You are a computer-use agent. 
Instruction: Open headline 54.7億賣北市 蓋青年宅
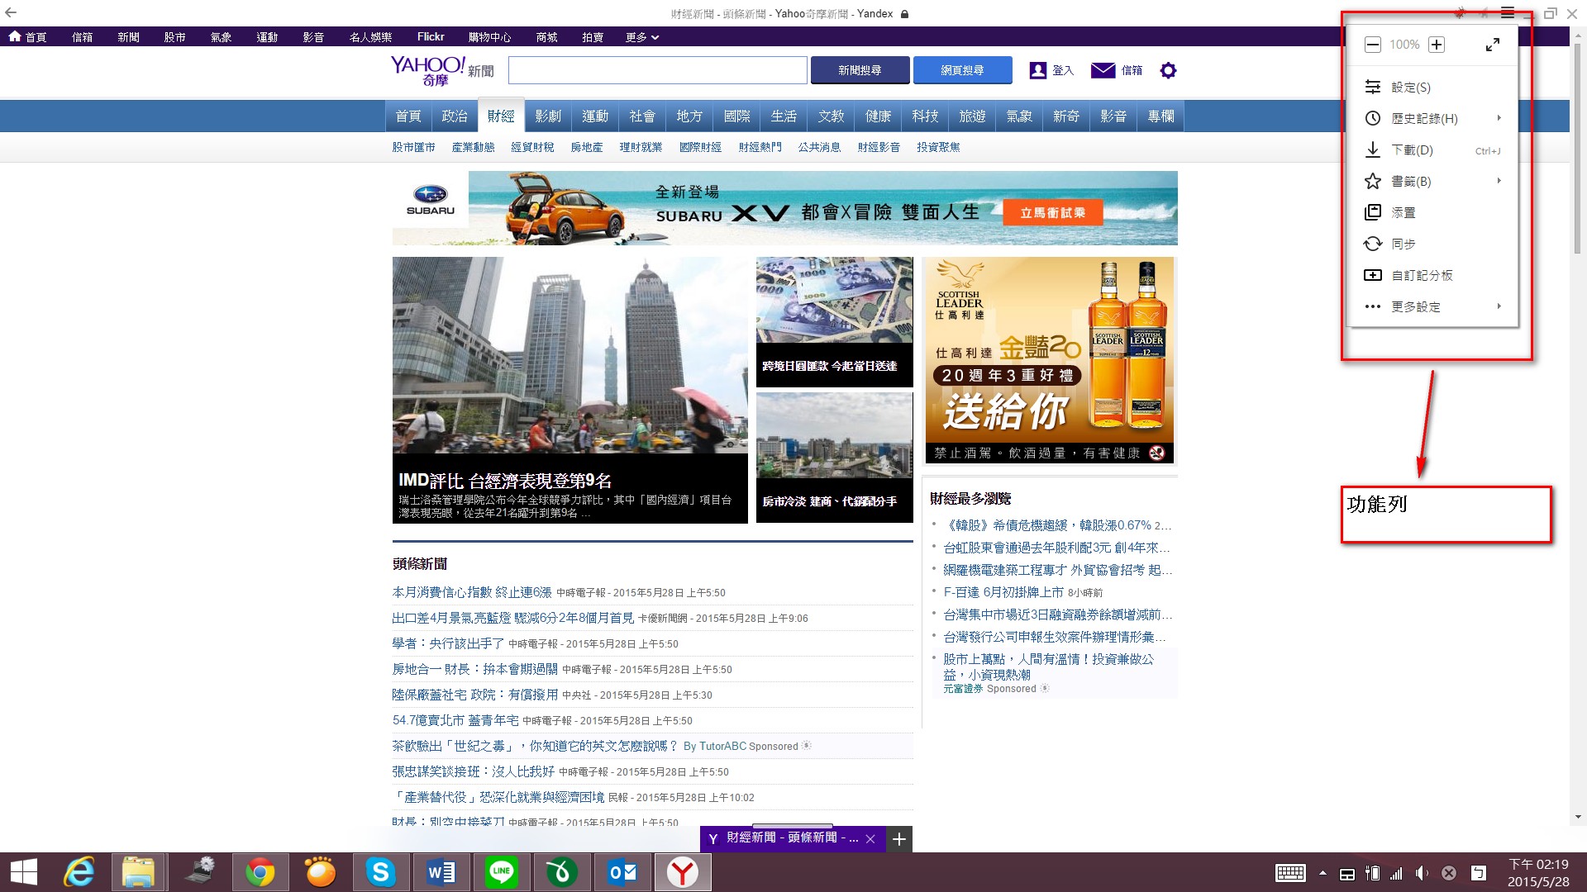(x=455, y=720)
